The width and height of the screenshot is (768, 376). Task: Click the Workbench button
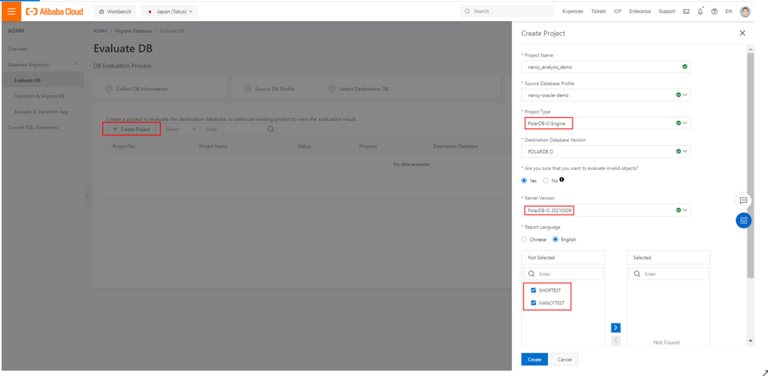[x=115, y=12]
